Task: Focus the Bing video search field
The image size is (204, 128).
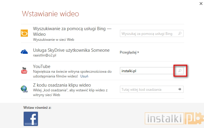Action: tap(149, 34)
